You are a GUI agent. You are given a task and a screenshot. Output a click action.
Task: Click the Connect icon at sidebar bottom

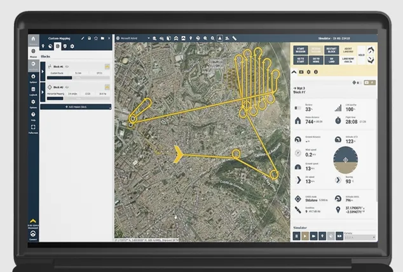33,235
